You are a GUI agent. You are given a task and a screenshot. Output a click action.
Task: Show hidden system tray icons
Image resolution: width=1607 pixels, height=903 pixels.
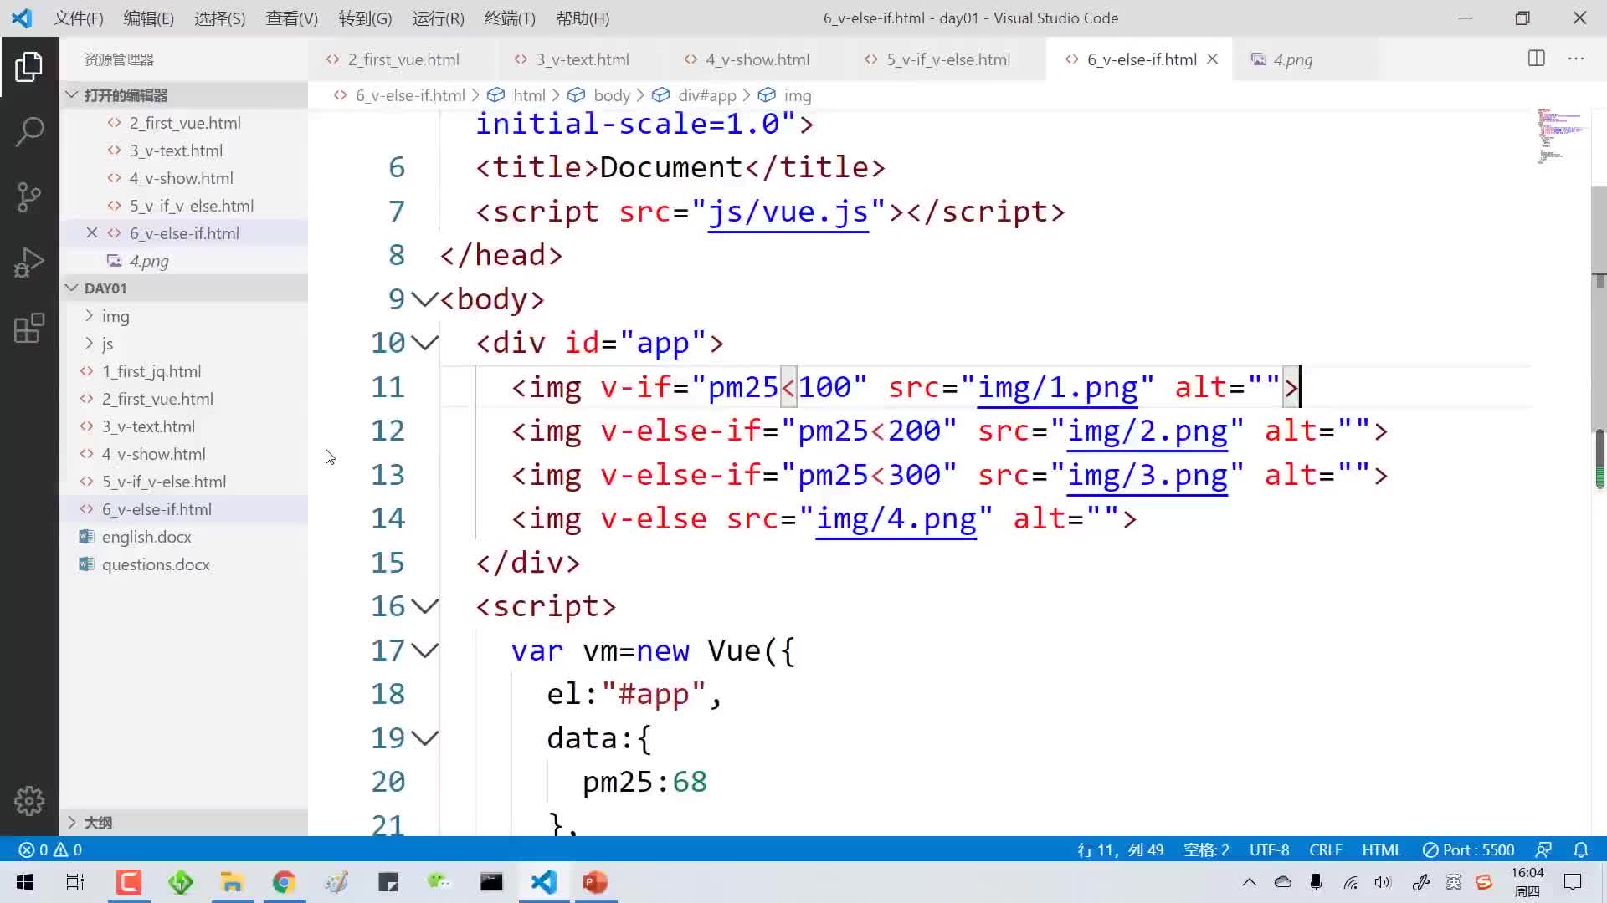[1249, 882]
